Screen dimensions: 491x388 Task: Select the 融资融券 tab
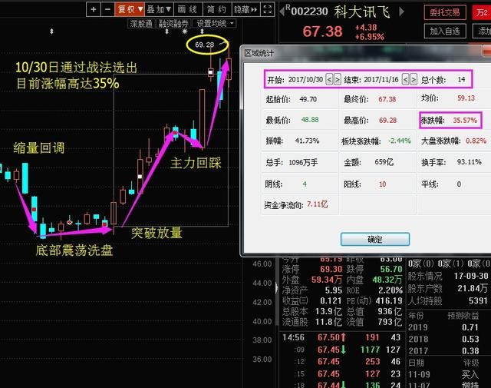click(x=173, y=24)
